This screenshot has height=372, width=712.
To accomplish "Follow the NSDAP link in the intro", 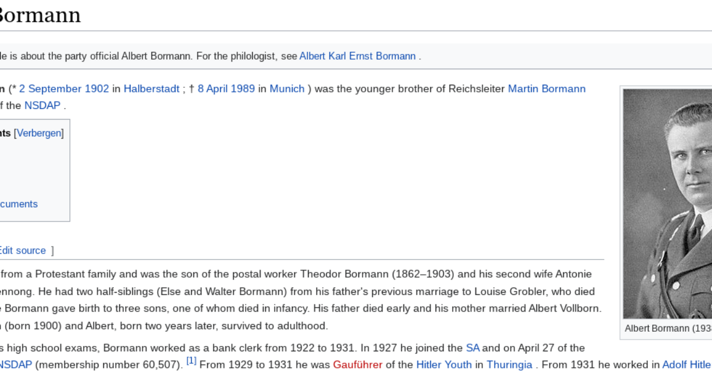I will 43,105.
